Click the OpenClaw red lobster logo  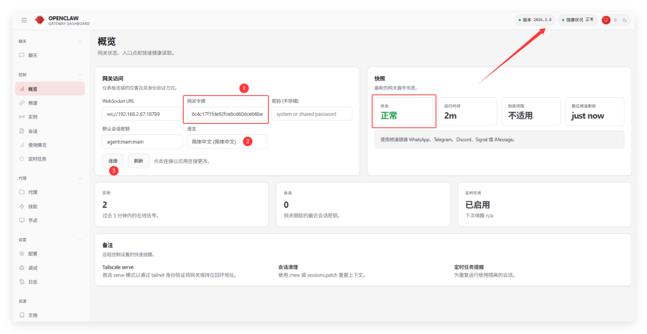pos(40,20)
